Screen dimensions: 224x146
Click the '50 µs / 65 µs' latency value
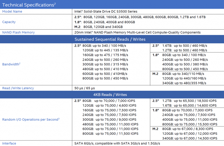click(85, 88)
